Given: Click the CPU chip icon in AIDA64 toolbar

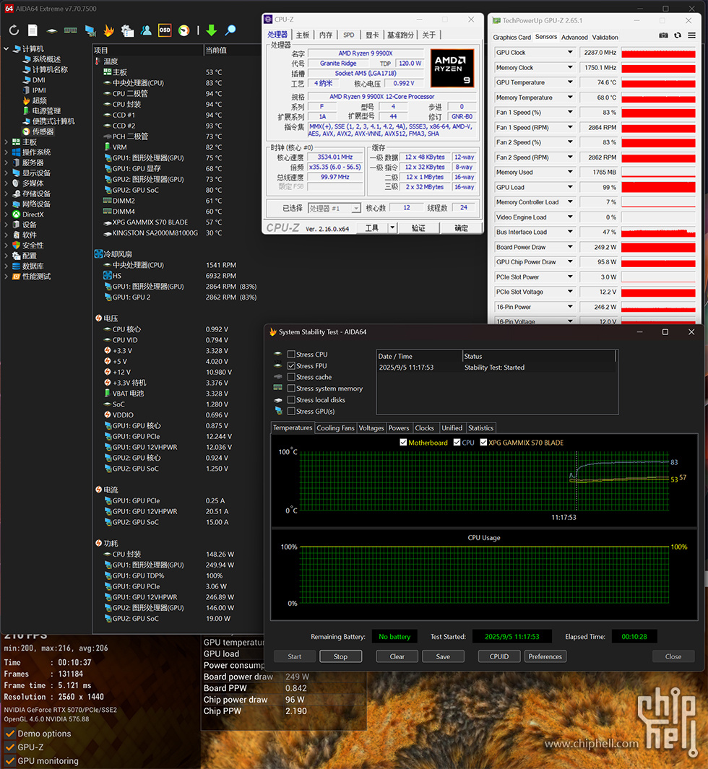Looking at the screenshot, I should 51,30.
